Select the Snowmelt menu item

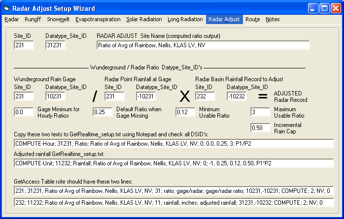tap(58, 19)
